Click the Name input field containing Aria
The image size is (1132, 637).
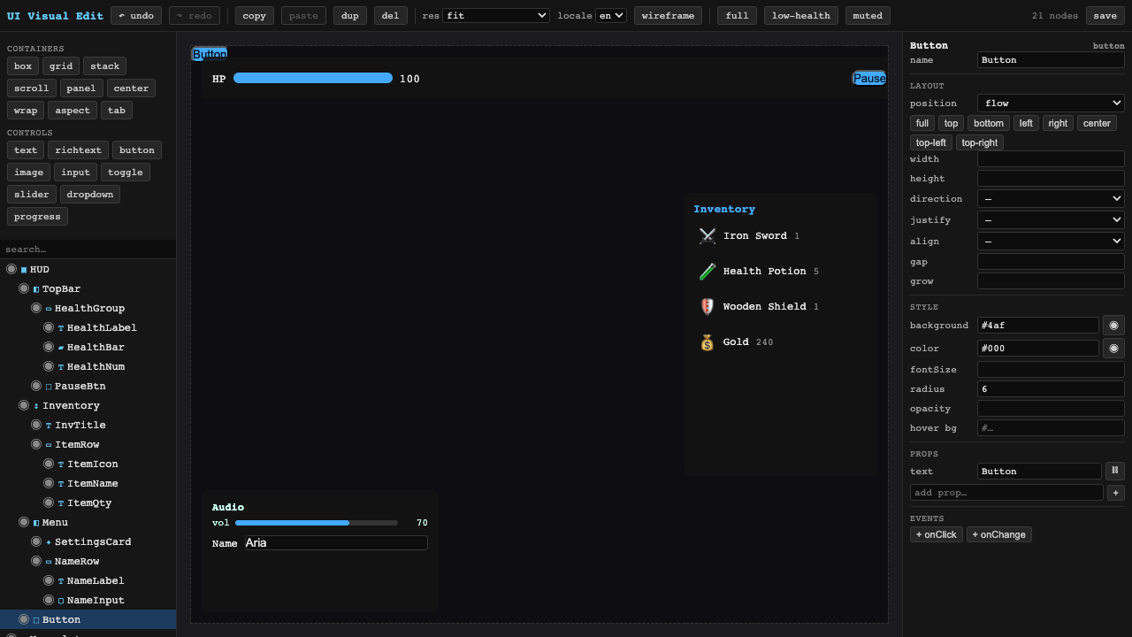point(336,543)
